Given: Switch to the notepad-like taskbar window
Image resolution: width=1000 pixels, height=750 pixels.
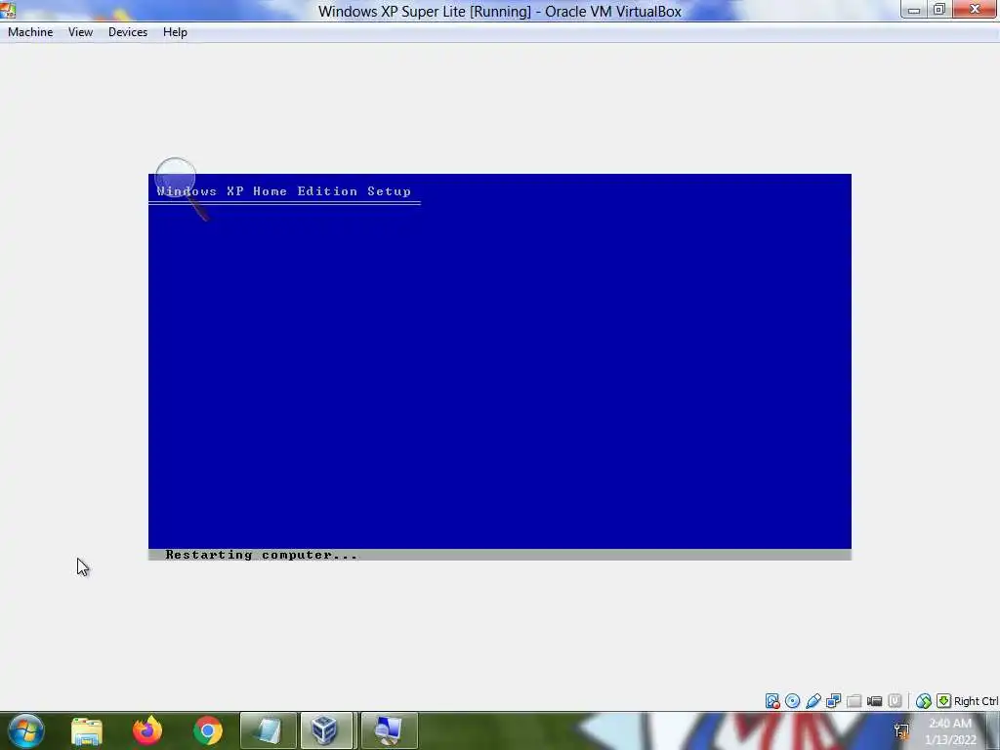Looking at the screenshot, I should pyautogui.click(x=268, y=730).
